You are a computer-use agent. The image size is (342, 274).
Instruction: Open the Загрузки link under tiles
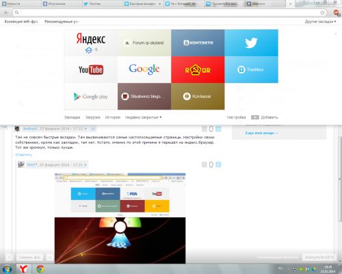coord(92,117)
